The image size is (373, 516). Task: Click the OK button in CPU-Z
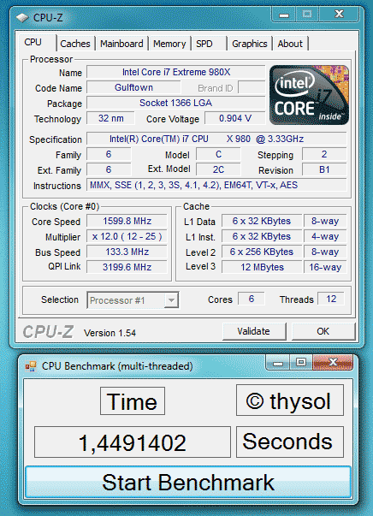point(323,331)
